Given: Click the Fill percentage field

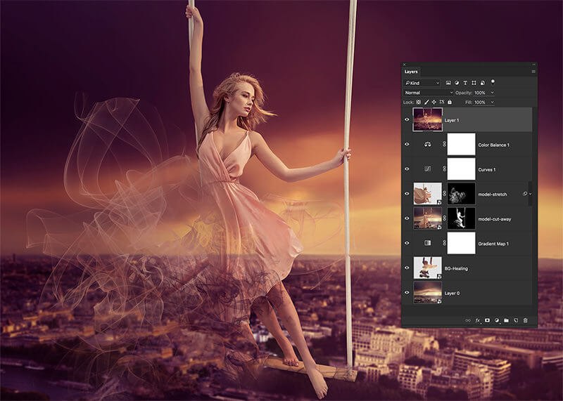Looking at the screenshot, I should (x=480, y=102).
